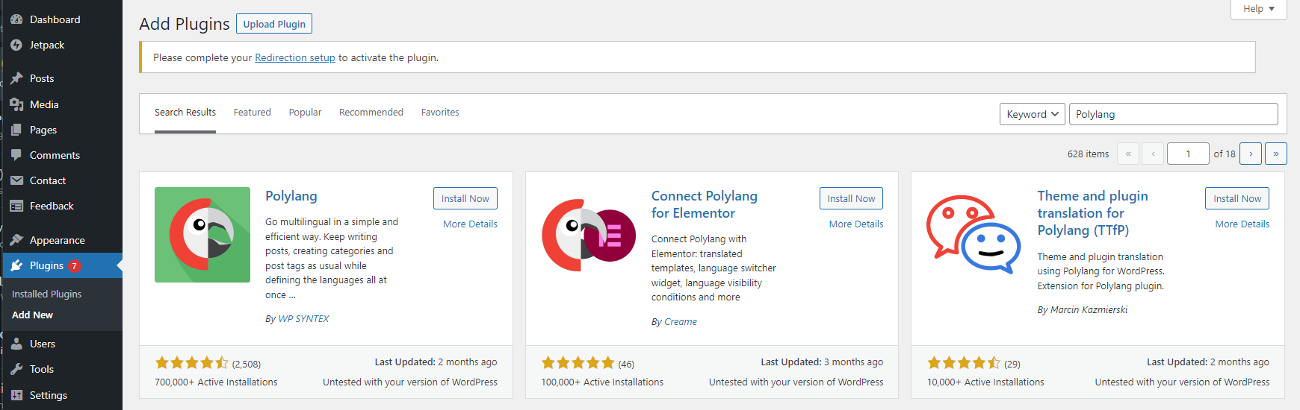
Task: Click the Polylang star rating
Action: coord(192,363)
